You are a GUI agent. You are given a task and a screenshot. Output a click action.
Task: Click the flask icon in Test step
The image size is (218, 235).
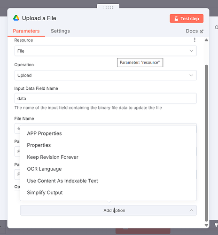(x=176, y=19)
